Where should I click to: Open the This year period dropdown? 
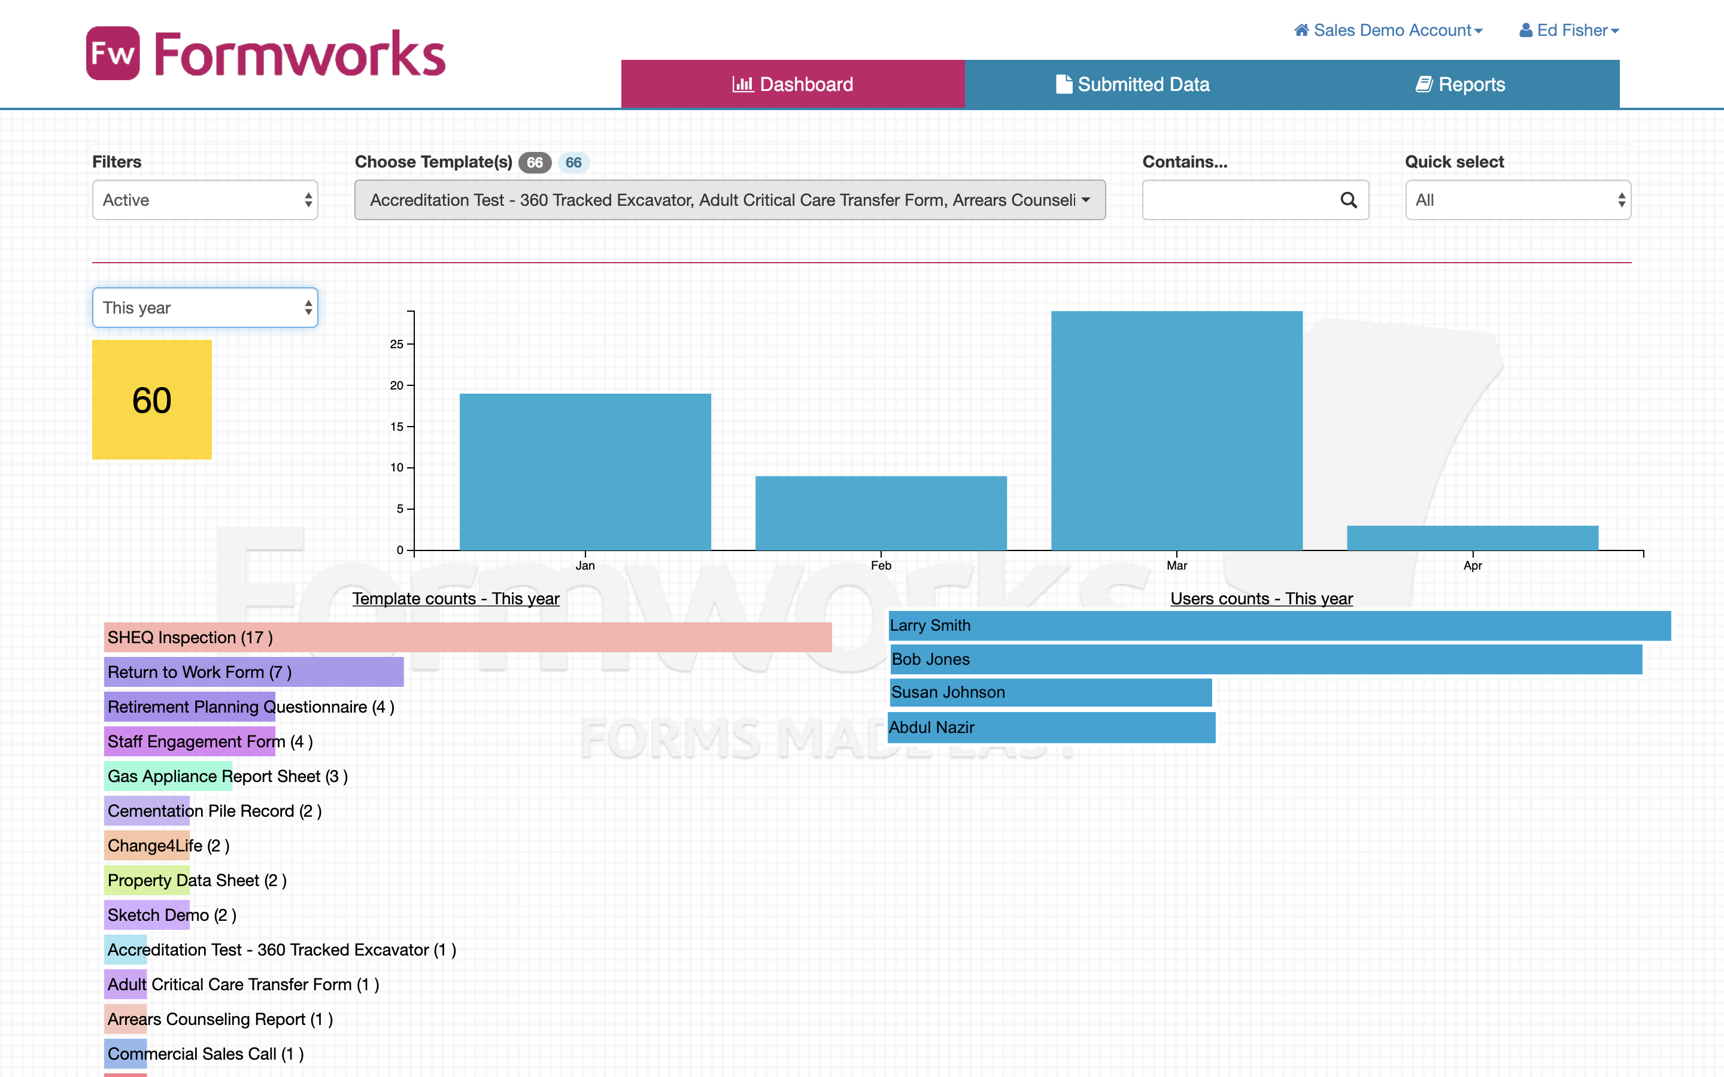[205, 308]
